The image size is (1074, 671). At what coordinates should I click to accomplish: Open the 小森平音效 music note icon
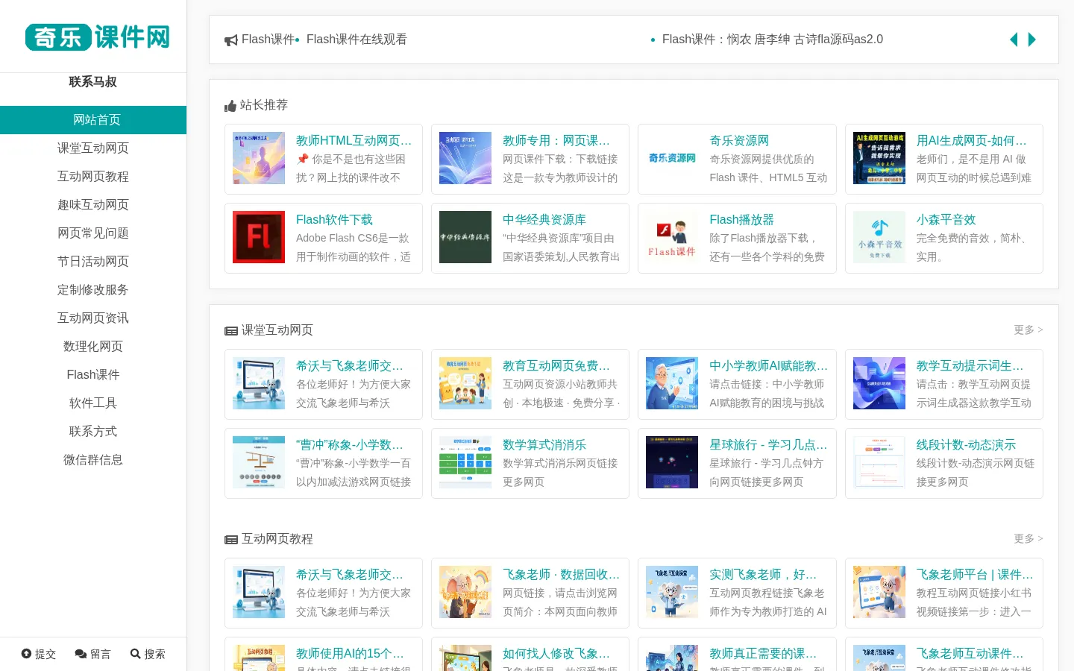click(879, 237)
